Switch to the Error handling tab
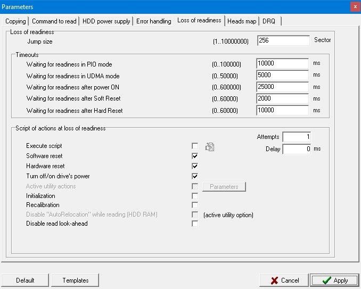 tap(153, 21)
